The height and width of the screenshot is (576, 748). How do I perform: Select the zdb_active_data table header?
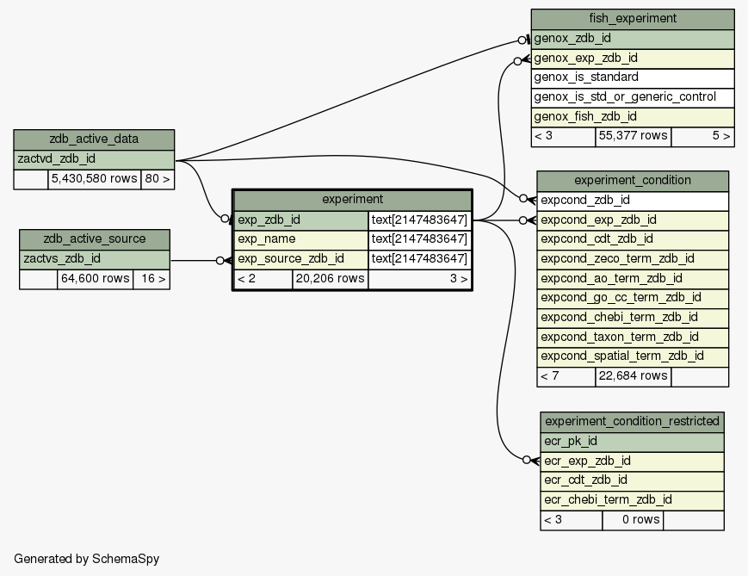[x=94, y=139]
